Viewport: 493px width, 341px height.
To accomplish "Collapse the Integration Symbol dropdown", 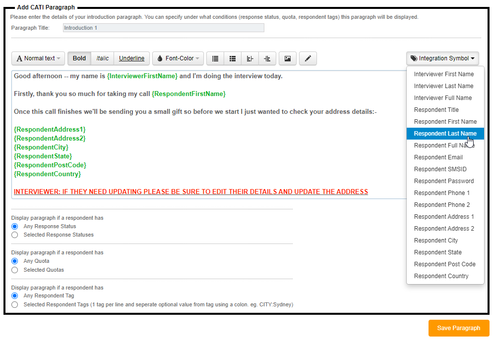I will 442,58.
